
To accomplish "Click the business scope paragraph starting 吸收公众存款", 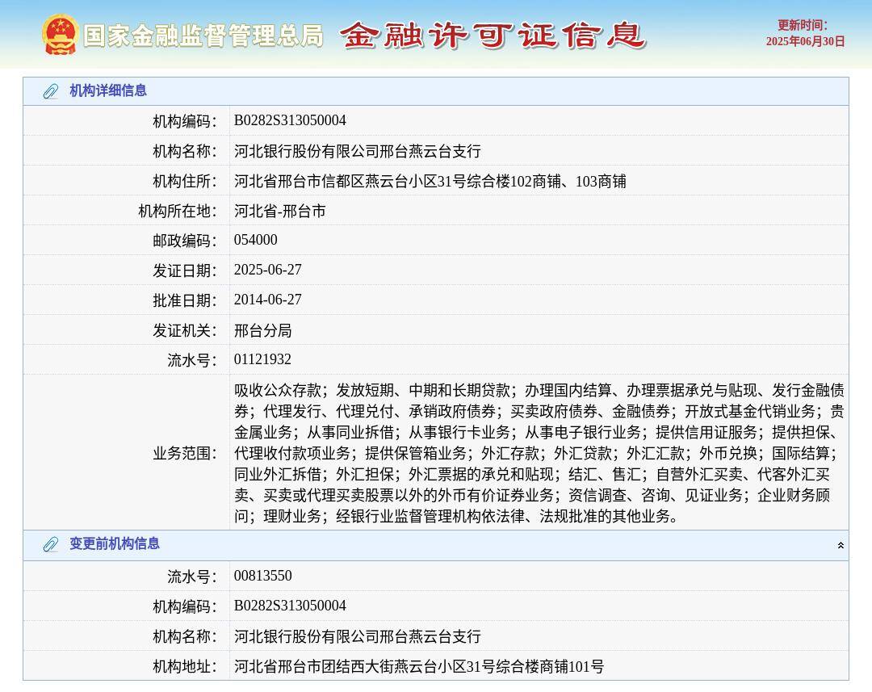I will [x=539, y=453].
